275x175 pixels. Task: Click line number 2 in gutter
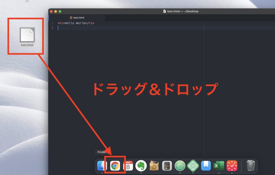pos(52,28)
